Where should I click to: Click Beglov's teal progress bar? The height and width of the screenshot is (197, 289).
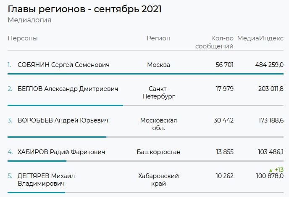point(65,105)
